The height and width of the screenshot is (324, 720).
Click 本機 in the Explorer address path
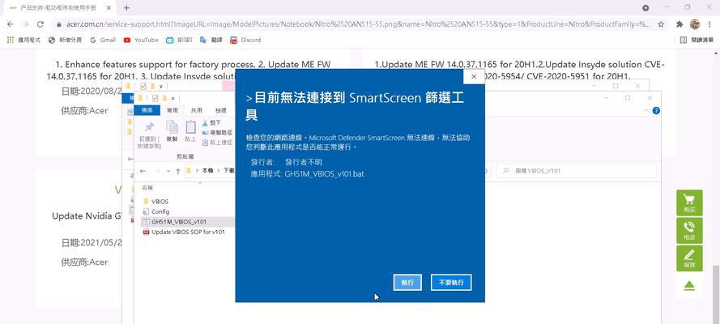click(207, 171)
